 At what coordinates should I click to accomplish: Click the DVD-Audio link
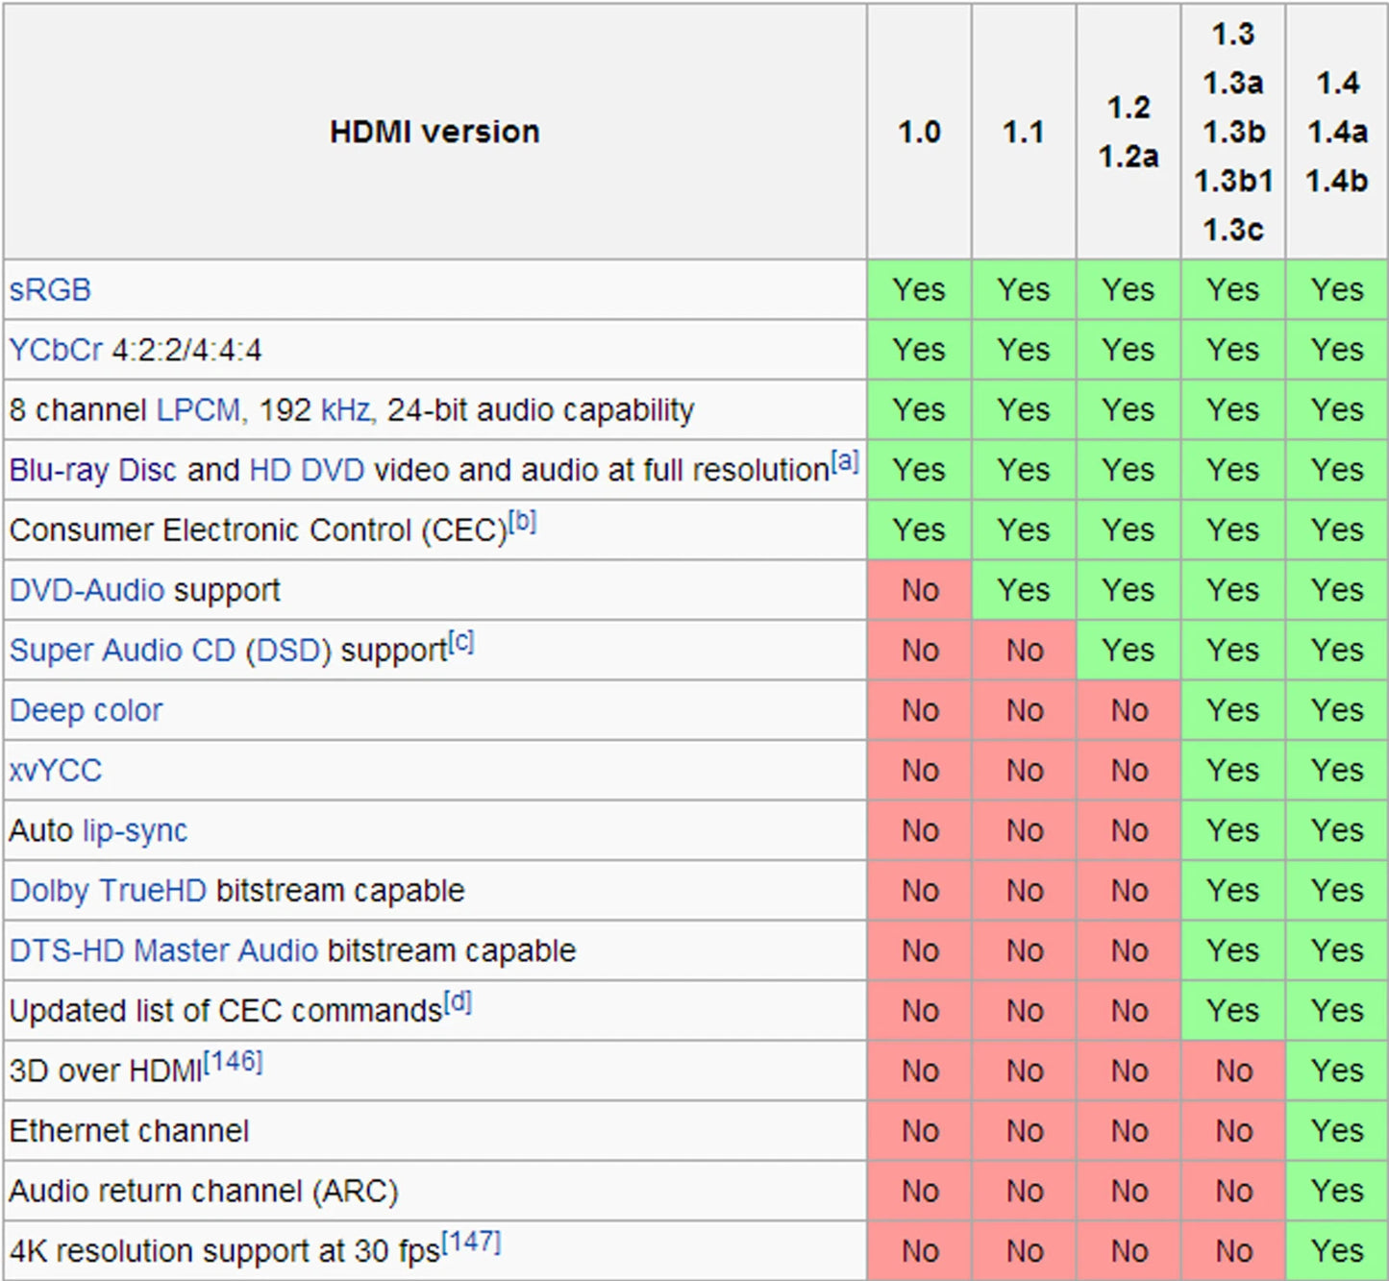pyautogui.click(x=87, y=590)
